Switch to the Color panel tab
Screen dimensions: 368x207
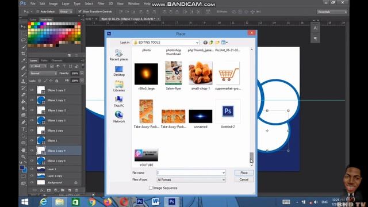pyautogui.click(x=33, y=20)
